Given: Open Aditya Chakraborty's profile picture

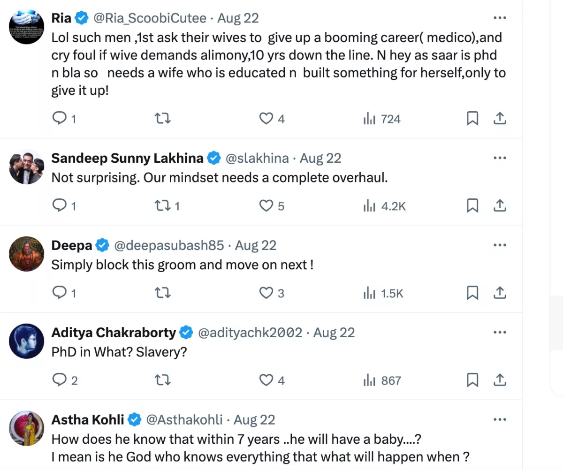Looking at the screenshot, I should pyautogui.click(x=26, y=341).
